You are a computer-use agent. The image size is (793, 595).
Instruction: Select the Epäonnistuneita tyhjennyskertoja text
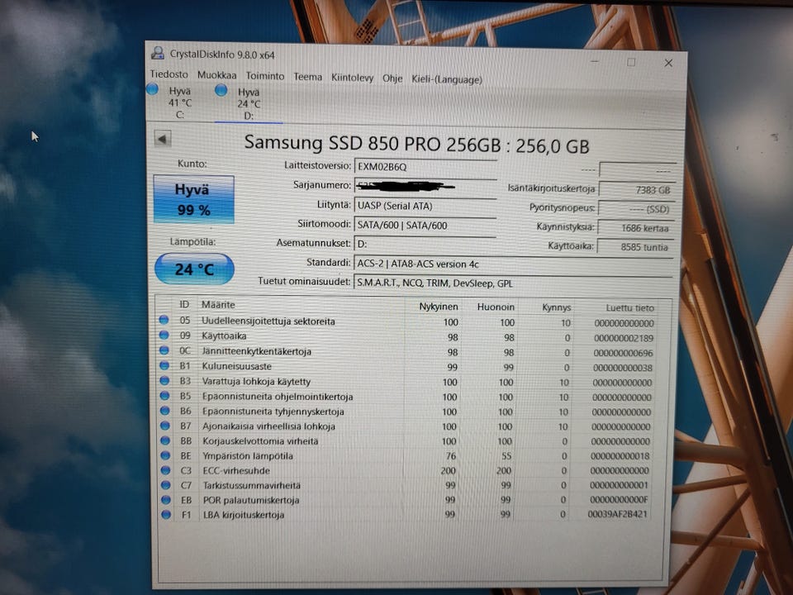point(273,412)
